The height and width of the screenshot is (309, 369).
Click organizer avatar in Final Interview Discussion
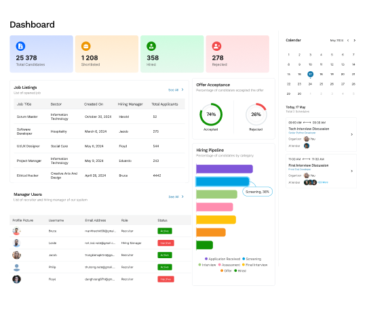pos(307,176)
